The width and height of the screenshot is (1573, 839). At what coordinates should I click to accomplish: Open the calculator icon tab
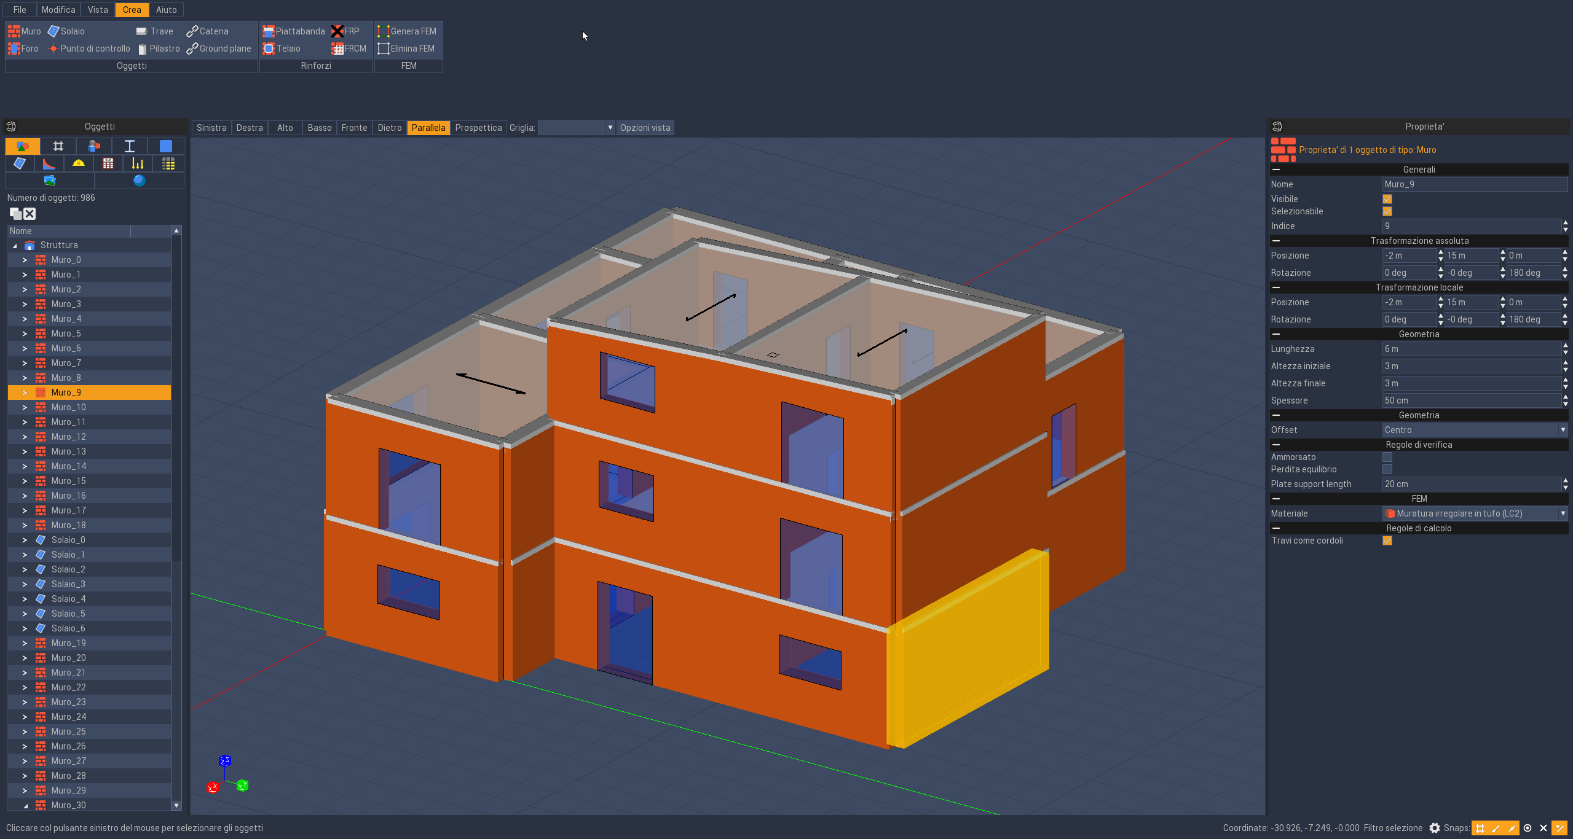[108, 163]
